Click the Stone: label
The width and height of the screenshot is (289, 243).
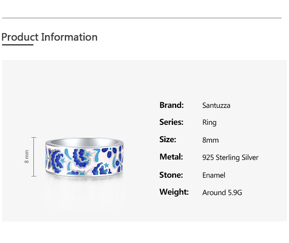tap(171, 175)
